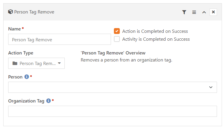Image resolution: width=224 pixels, height=130 pixels.
Task: Focus the Name text field
Action: click(x=59, y=39)
